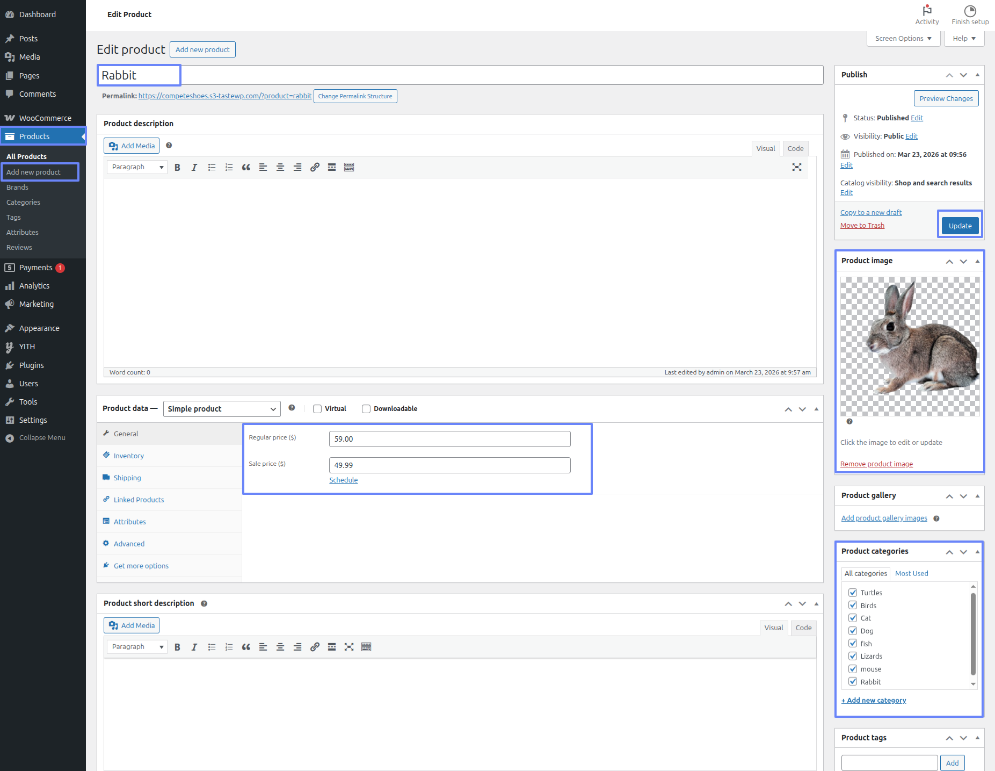This screenshot has height=771, width=995.
Task: Click the Finish setup progress icon
Action: [970, 11]
